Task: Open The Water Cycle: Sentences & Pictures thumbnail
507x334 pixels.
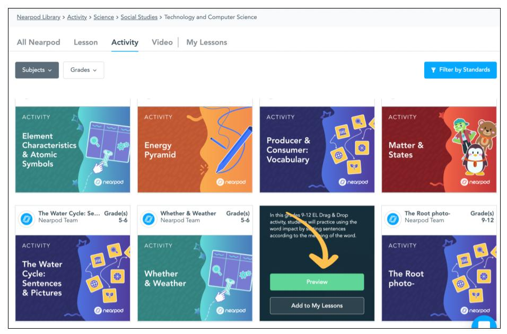Action: coord(73,278)
